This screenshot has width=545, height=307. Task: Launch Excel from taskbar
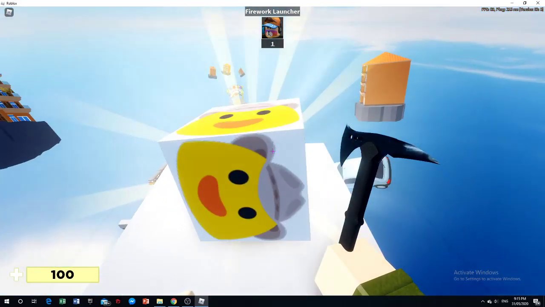[62, 301]
